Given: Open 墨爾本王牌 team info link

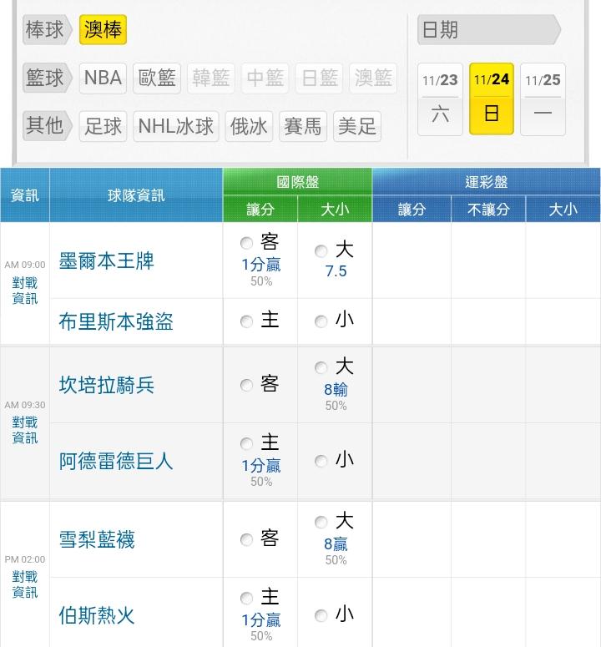Looking at the screenshot, I should 106,260.
